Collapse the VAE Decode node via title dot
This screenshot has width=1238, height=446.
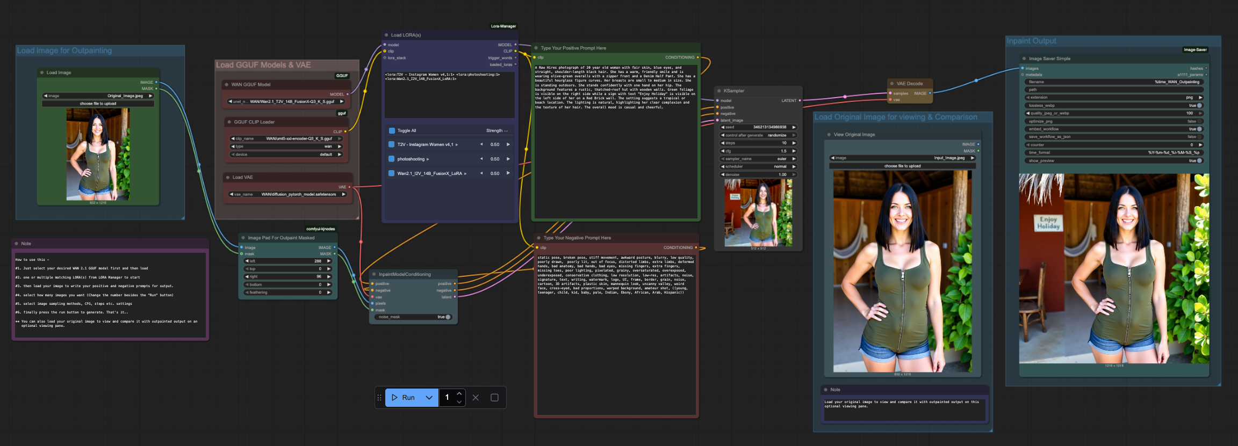pos(891,84)
